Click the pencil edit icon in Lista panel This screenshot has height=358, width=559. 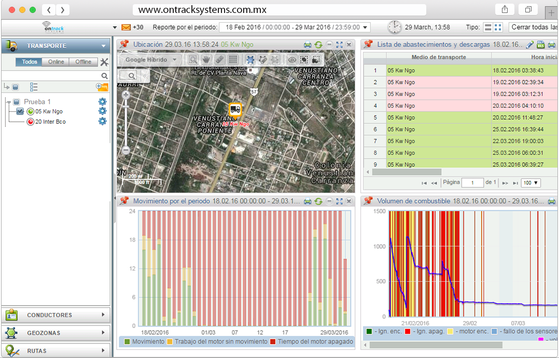point(530,45)
